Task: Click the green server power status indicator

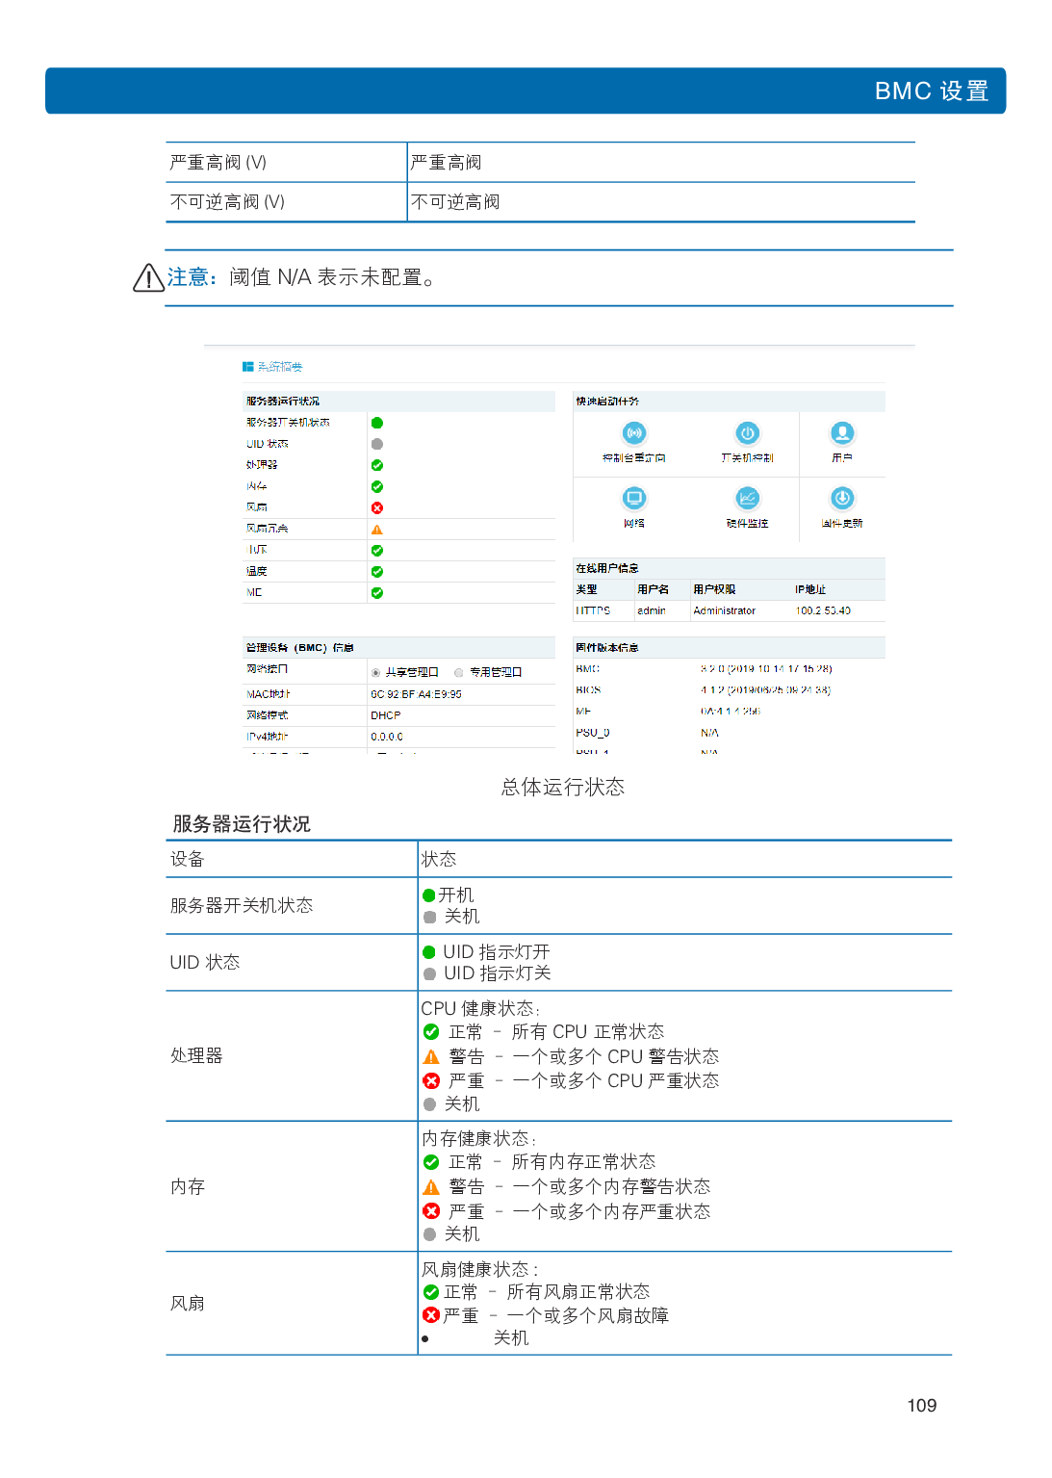Action: click(x=377, y=423)
